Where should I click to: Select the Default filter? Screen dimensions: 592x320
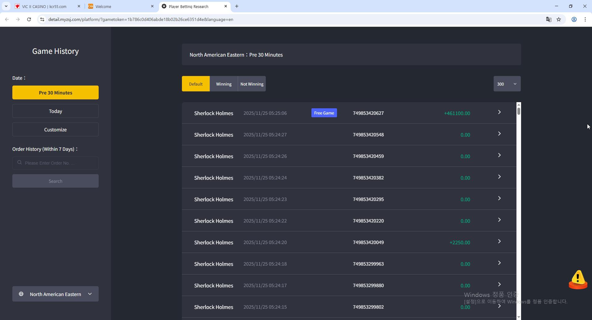[195, 84]
